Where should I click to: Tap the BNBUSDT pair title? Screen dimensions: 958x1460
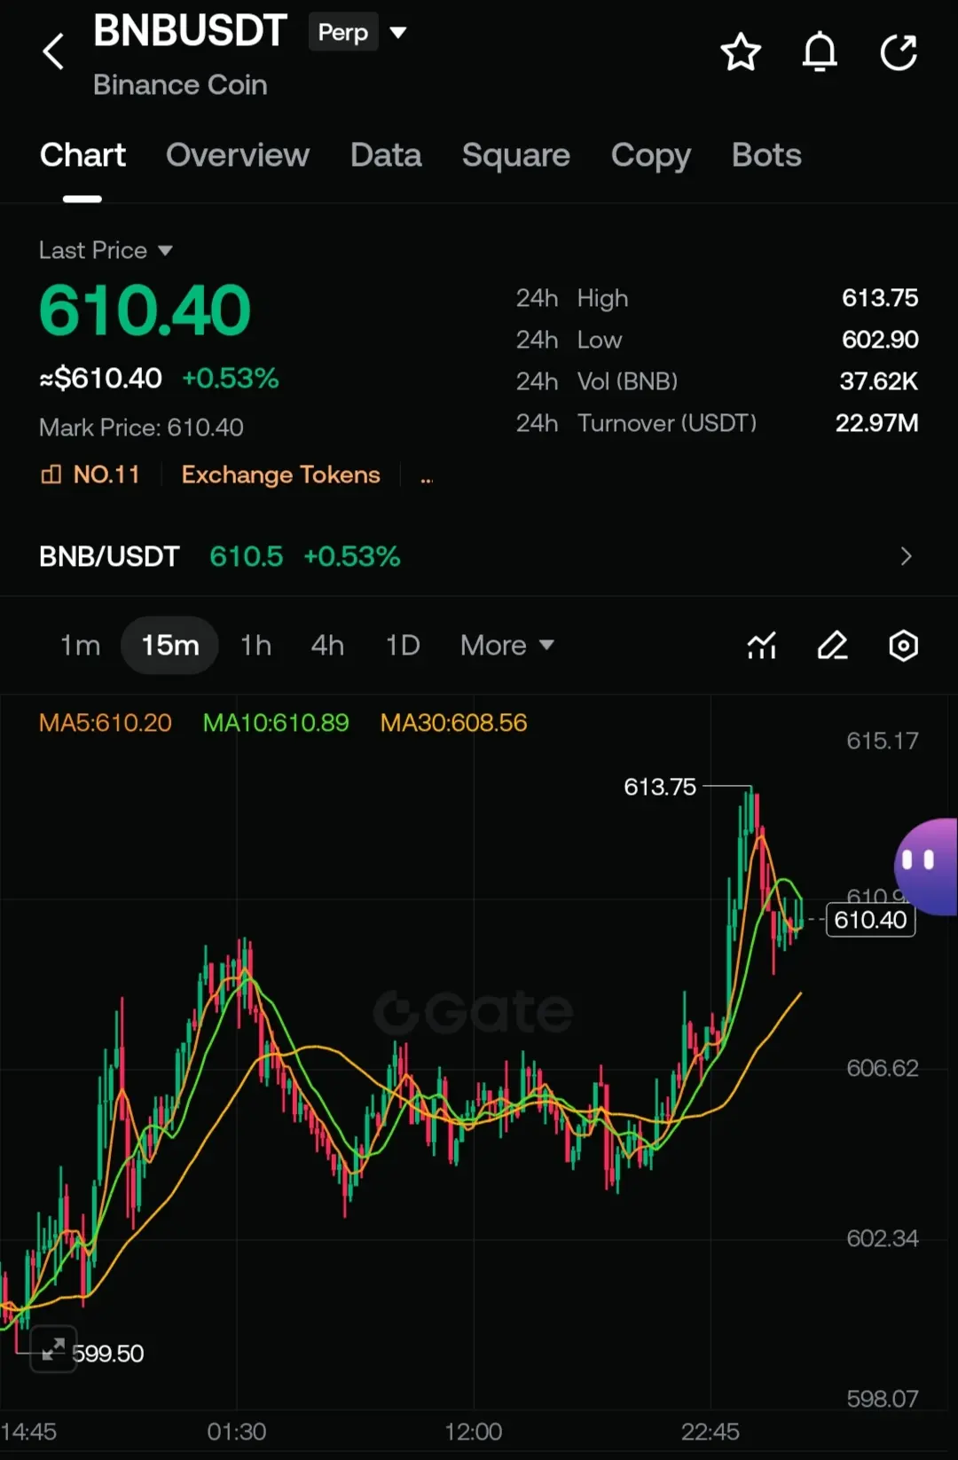190,31
